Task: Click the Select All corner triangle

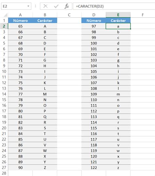Action: coord(5,15)
